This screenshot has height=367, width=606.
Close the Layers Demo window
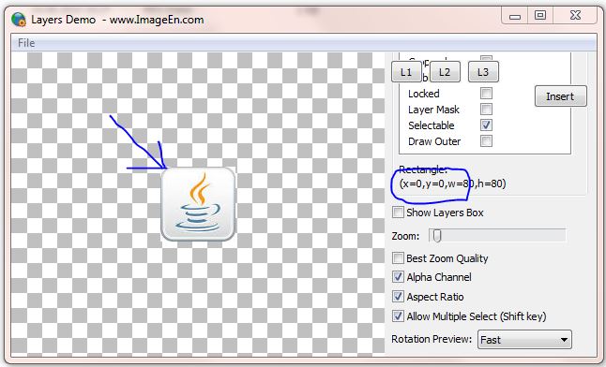pos(575,16)
